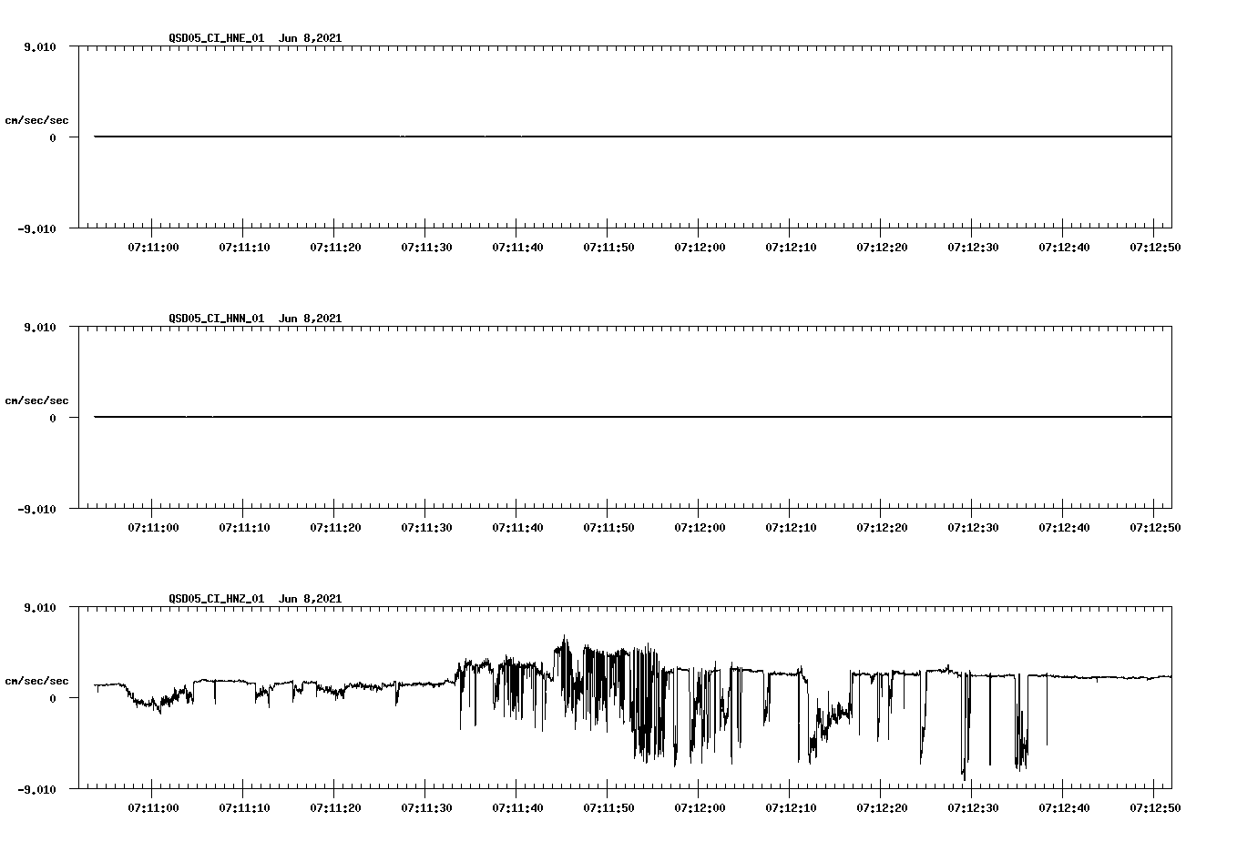Click the Jun 8,2021 date on HNE plot
The height and width of the screenshot is (841, 1237).
pyautogui.click(x=310, y=38)
